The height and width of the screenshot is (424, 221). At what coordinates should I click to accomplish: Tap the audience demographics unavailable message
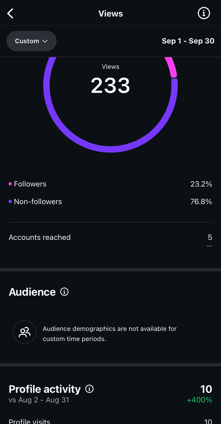click(x=110, y=334)
